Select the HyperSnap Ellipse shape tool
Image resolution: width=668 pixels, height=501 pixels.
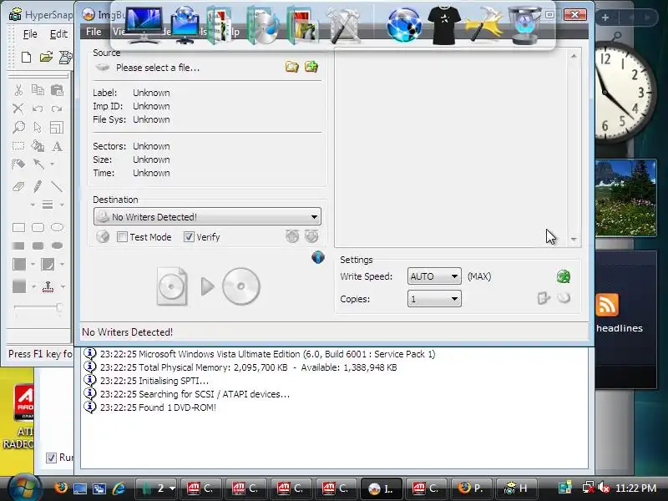pyautogui.click(x=57, y=227)
